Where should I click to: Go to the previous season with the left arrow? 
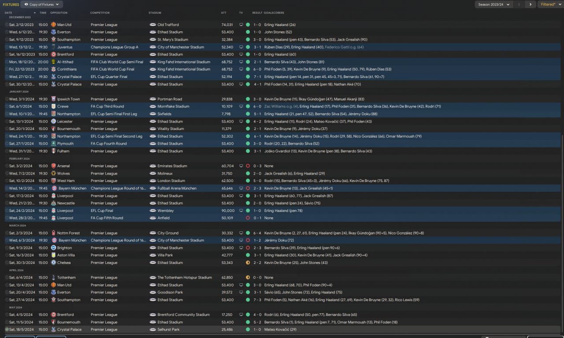(519, 4)
